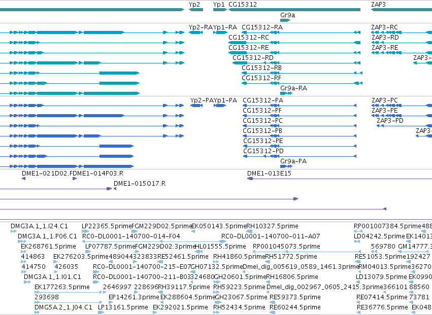Select the CG15312-RC transcript label
The height and width of the screenshot is (315, 432).
[x=249, y=38]
